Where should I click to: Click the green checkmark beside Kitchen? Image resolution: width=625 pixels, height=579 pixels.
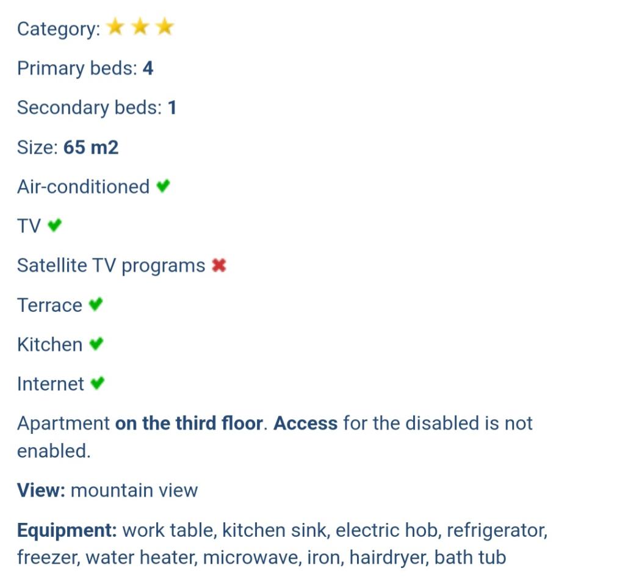tap(96, 344)
